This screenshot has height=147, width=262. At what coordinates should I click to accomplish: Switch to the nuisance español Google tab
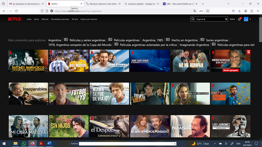pos(142,4)
